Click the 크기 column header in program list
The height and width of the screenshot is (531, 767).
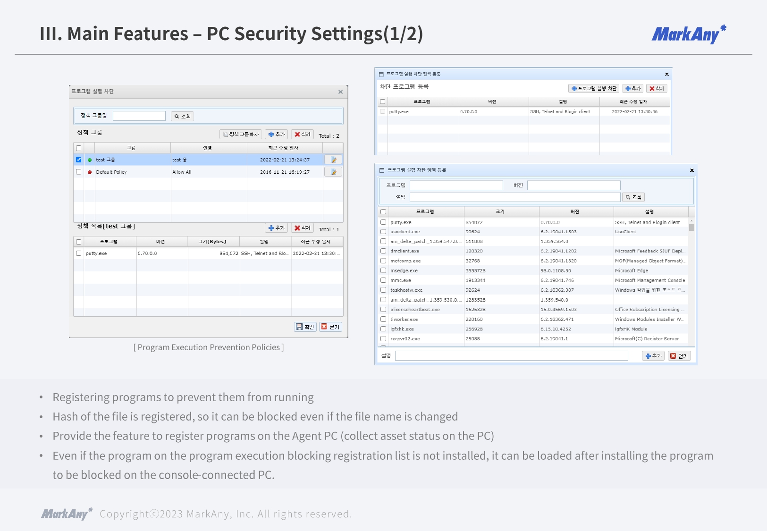click(x=500, y=211)
